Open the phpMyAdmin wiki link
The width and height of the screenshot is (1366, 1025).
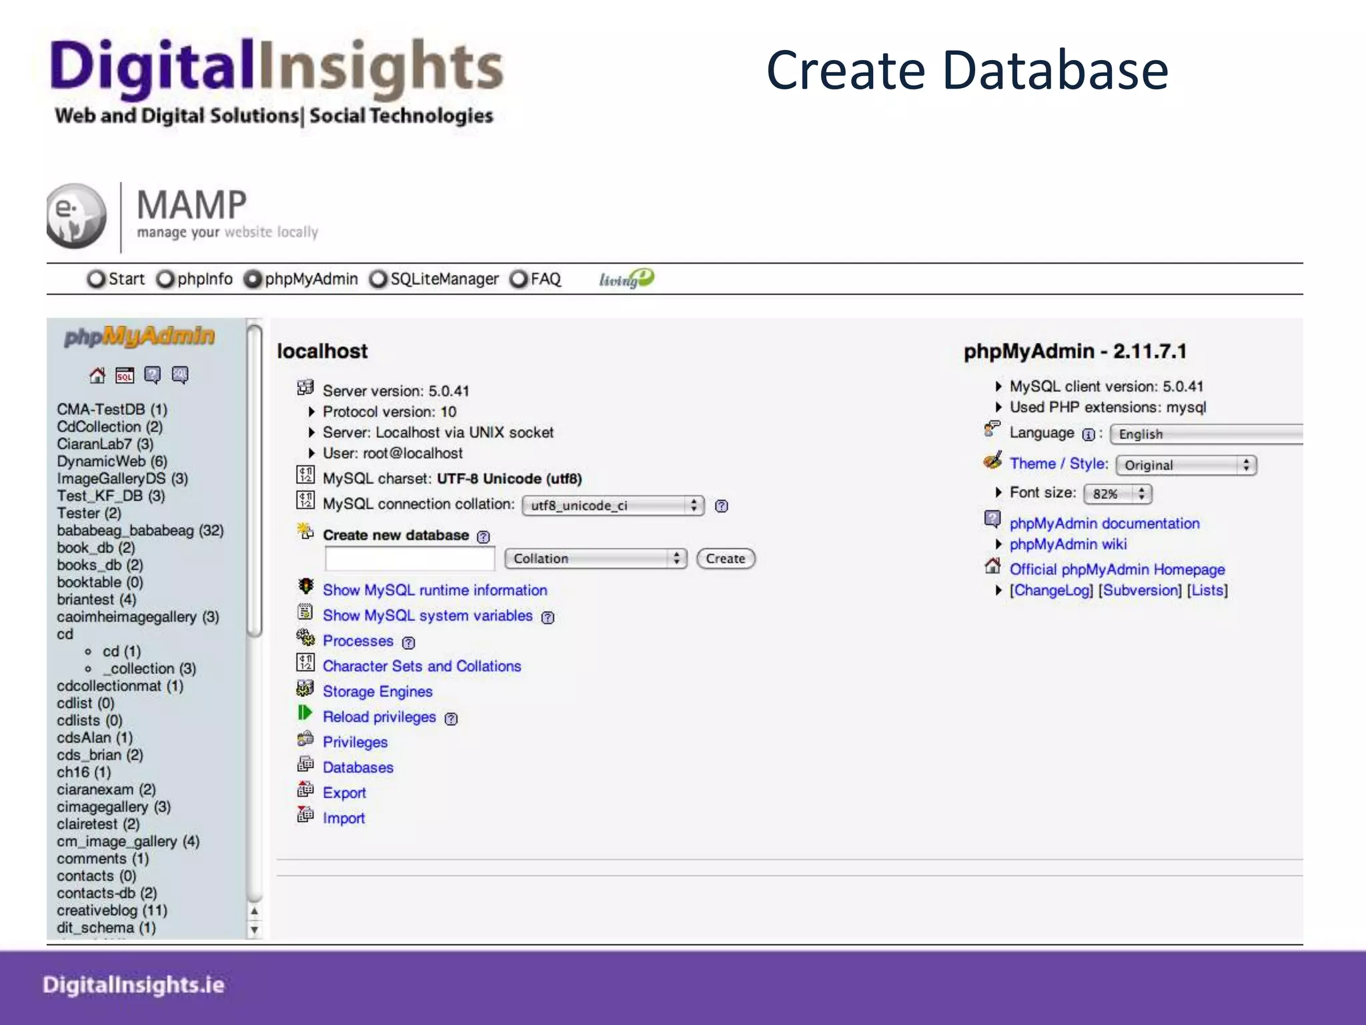coord(1068,544)
